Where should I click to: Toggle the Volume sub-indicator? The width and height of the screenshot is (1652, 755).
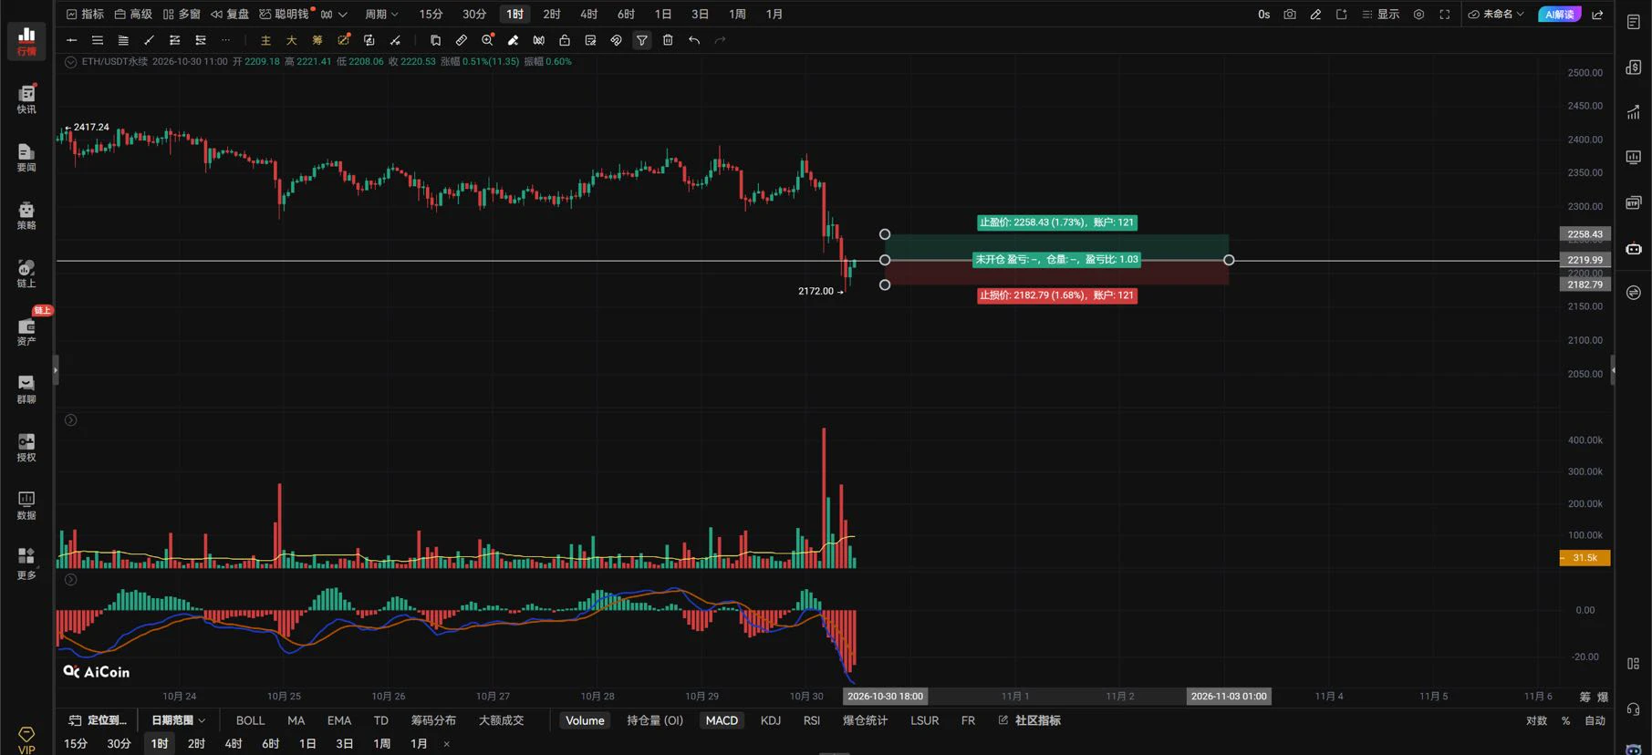click(x=585, y=720)
